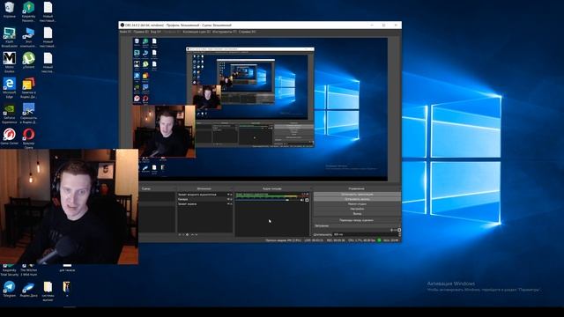564x317 pixels.
Task: Open the Opera browser desktop shortcut
Action: (x=28, y=139)
